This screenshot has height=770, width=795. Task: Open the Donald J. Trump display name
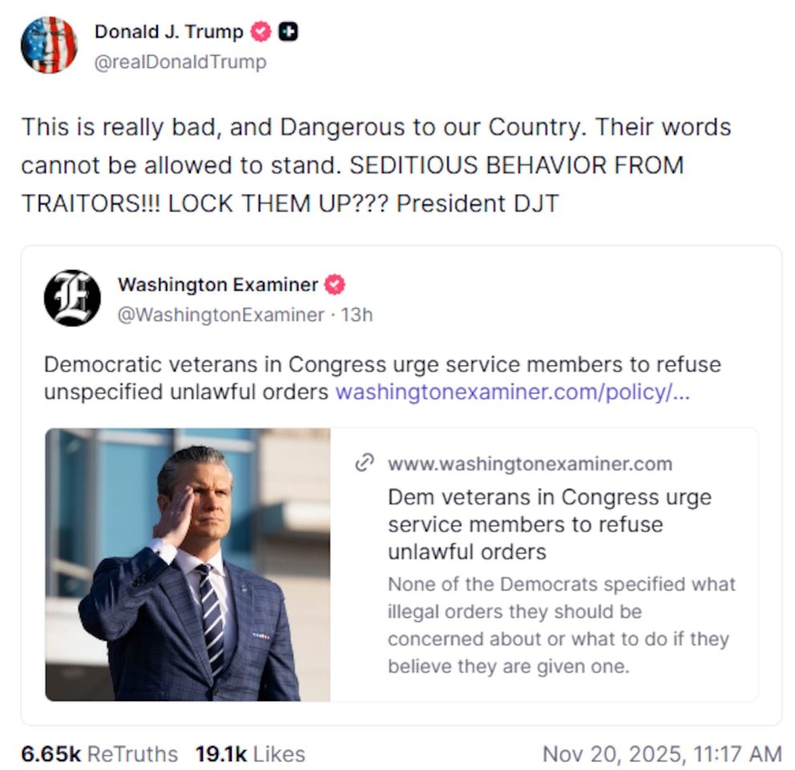[168, 32]
